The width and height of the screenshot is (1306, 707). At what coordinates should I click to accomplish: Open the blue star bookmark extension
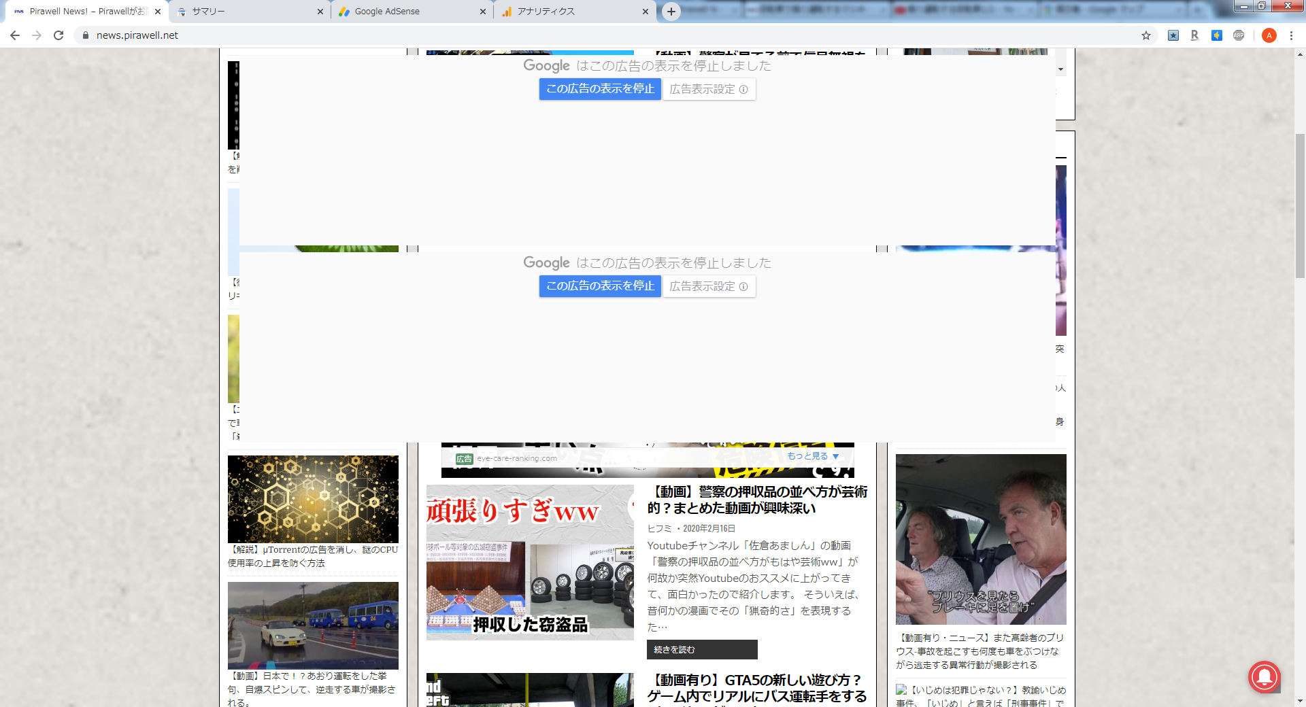1173,35
